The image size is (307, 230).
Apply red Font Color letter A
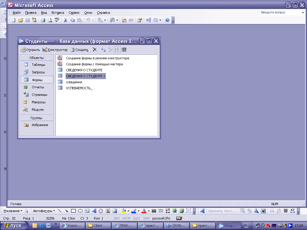pyautogui.click(x=144, y=211)
